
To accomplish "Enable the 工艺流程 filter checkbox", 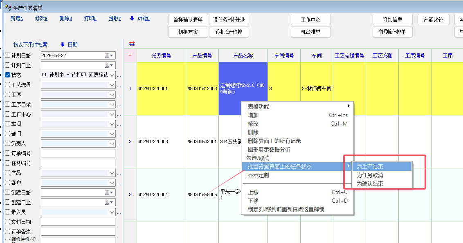I will (x=8, y=85).
